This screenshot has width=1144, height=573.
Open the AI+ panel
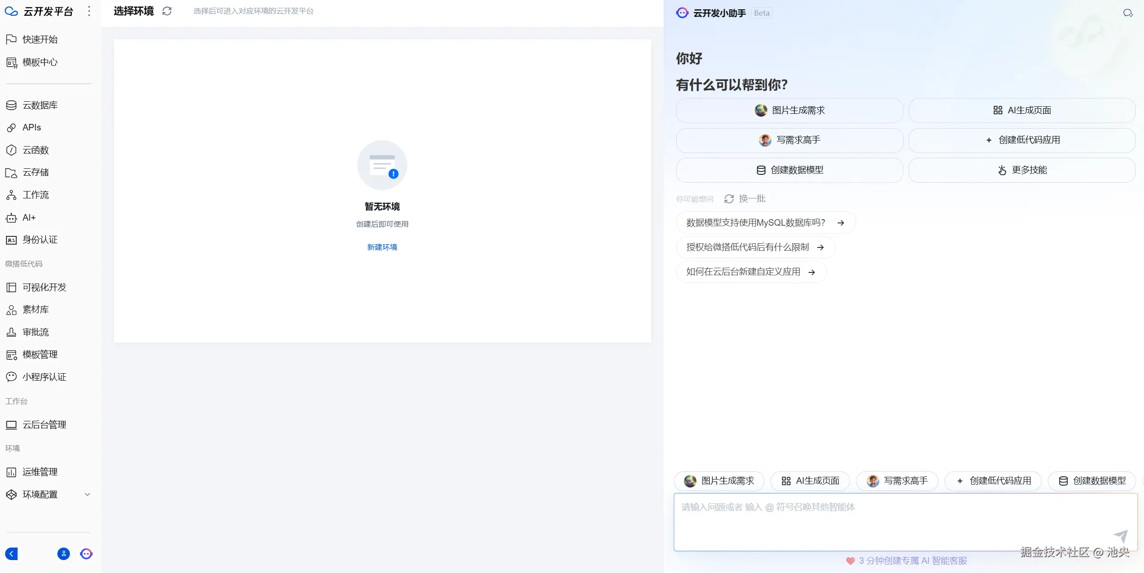(x=29, y=217)
